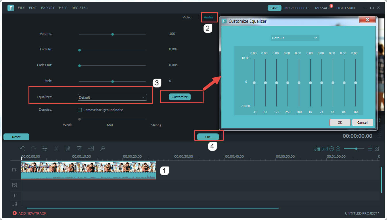Viewport: 387px width, 220px height.
Task: Click the 00:01:00:00 mark on the ruler
Action: click(336, 156)
